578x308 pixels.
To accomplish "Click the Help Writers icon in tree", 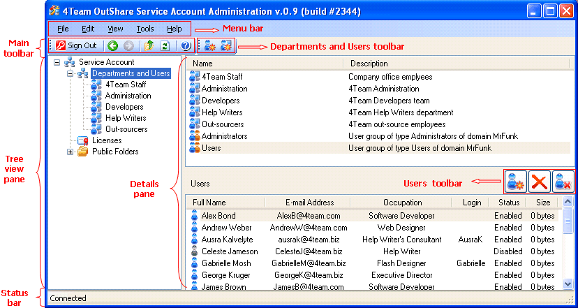I will [96, 118].
